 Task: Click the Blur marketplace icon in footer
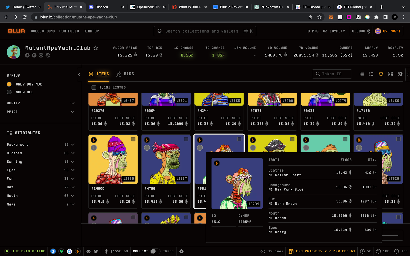[78, 251]
